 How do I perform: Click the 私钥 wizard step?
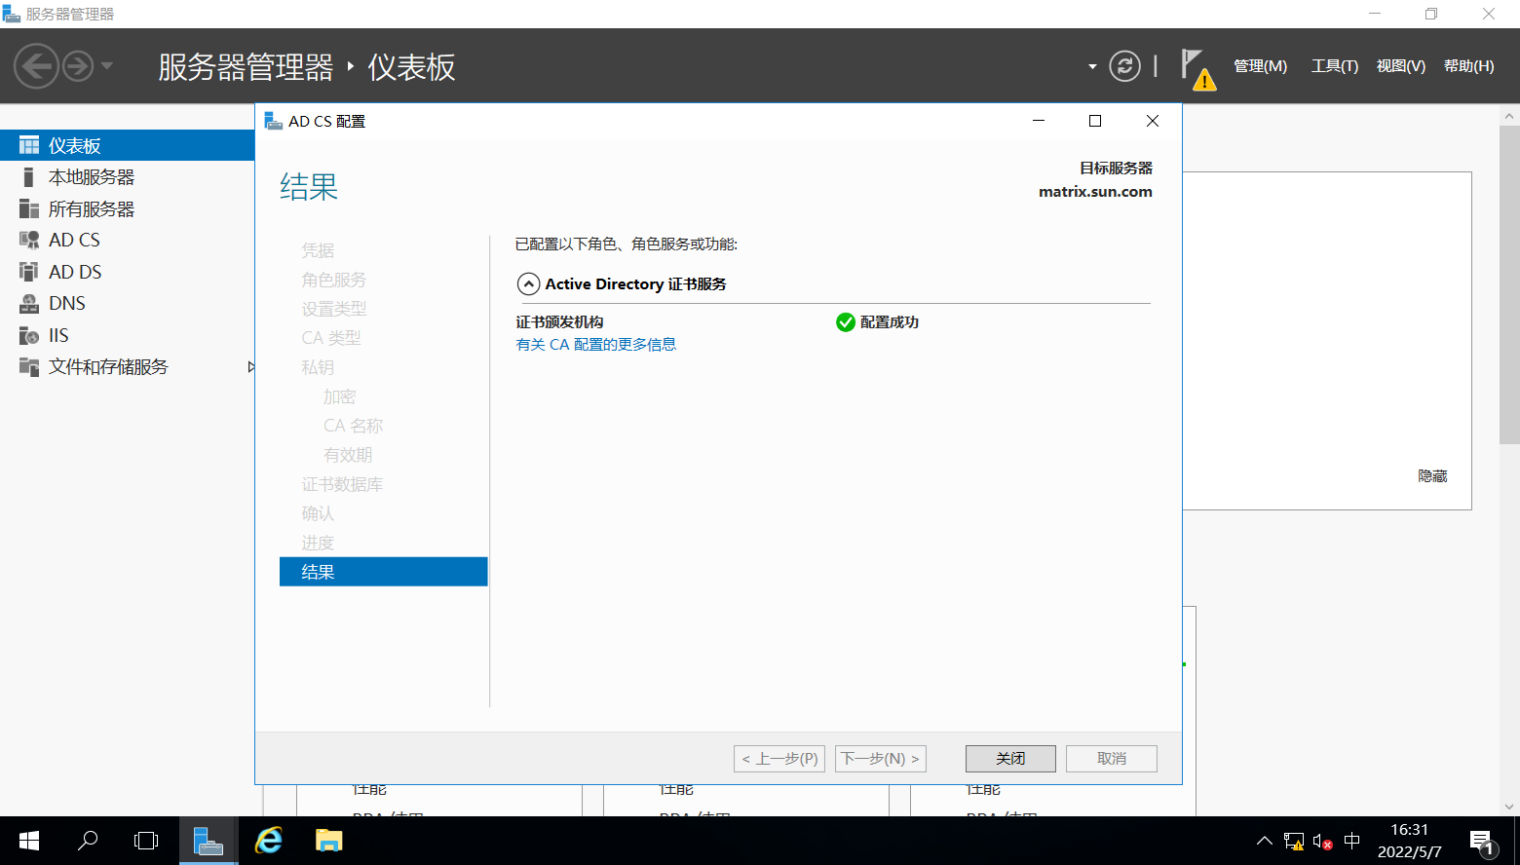(318, 367)
